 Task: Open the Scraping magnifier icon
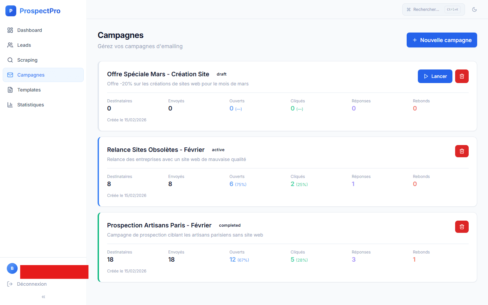10,60
